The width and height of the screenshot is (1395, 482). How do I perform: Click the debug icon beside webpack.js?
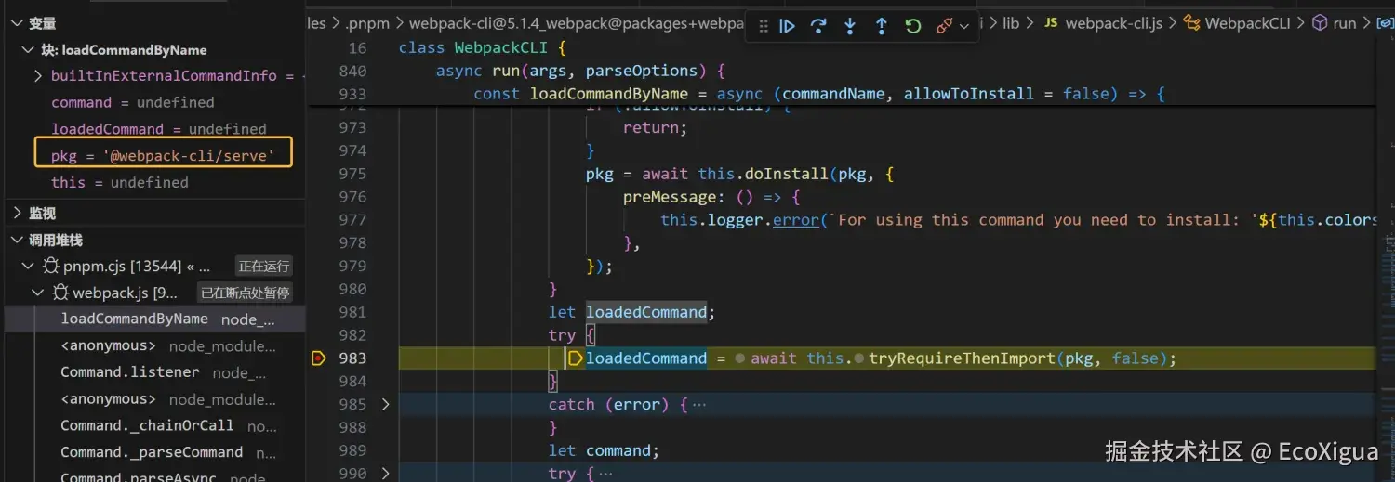tap(60, 293)
